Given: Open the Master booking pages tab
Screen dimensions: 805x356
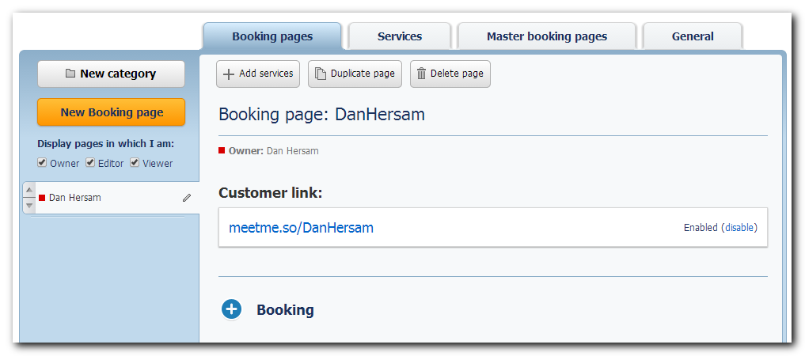Looking at the screenshot, I should click(x=547, y=36).
